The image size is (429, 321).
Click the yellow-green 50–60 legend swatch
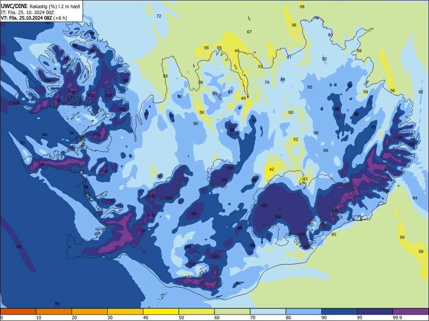[196, 312]
